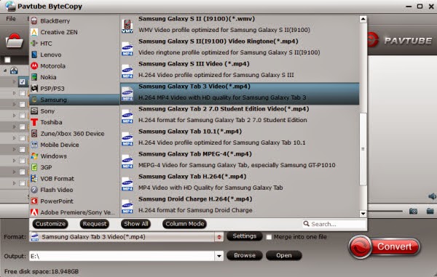Click the Request button
The height and width of the screenshot is (277, 437).
[95, 224]
